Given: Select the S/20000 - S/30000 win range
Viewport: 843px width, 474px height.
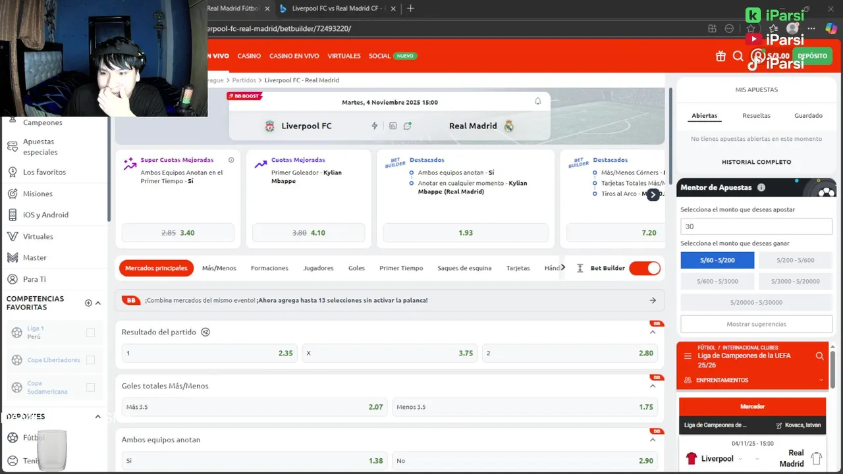Looking at the screenshot, I should (756, 302).
